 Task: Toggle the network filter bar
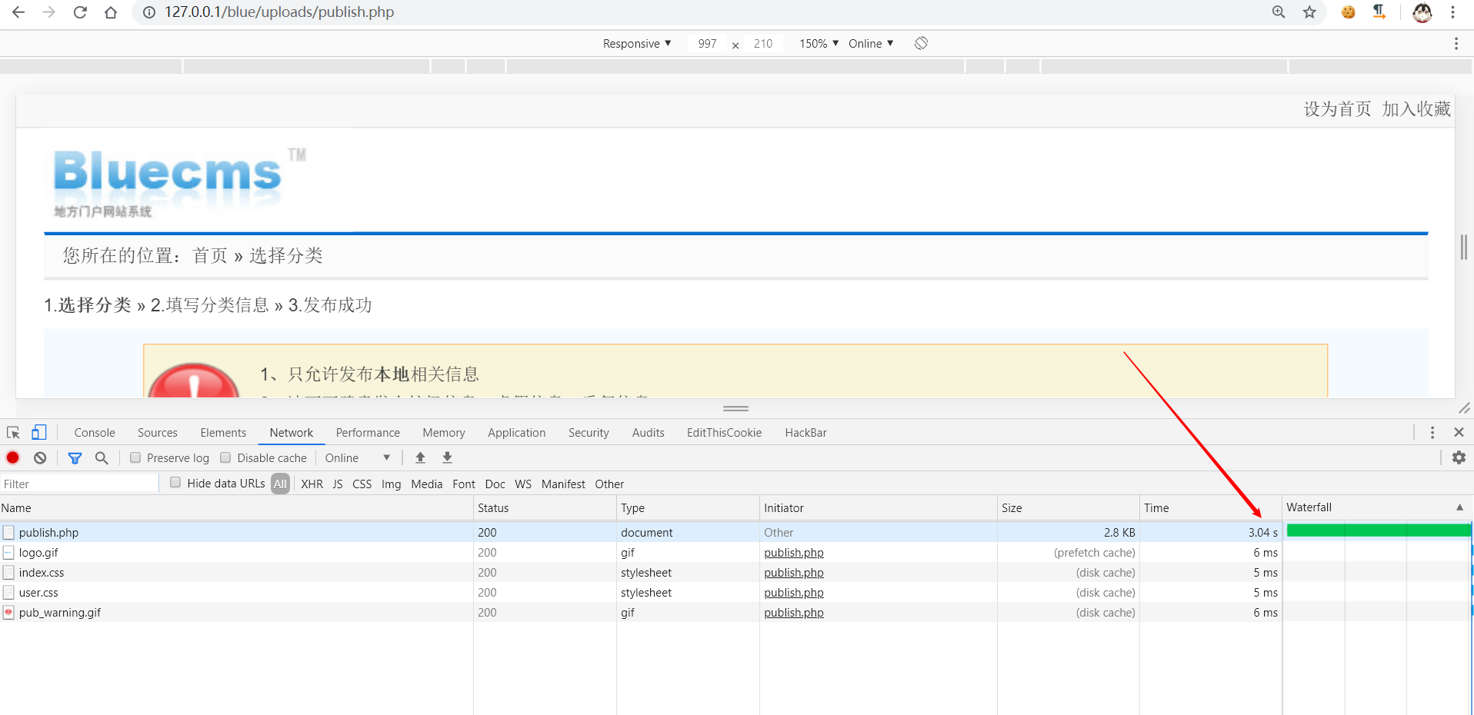[x=75, y=458]
